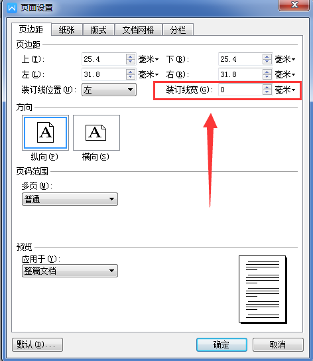Switch to the 文档网格 tab
The height and width of the screenshot is (361, 313).
click(139, 30)
